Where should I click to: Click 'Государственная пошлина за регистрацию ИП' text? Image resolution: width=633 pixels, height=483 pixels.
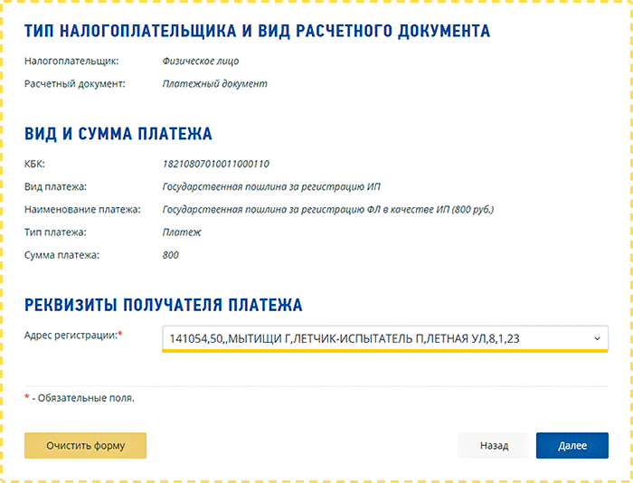coord(271,187)
